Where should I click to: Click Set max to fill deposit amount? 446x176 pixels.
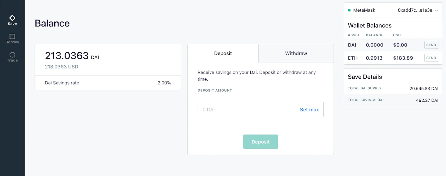(309, 109)
